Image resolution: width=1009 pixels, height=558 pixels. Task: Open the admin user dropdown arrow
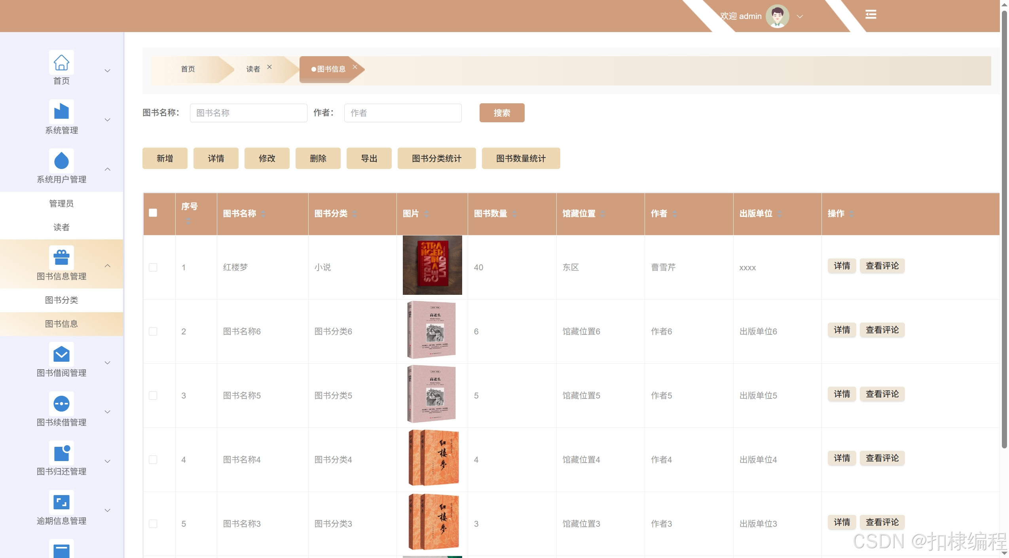[800, 17]
